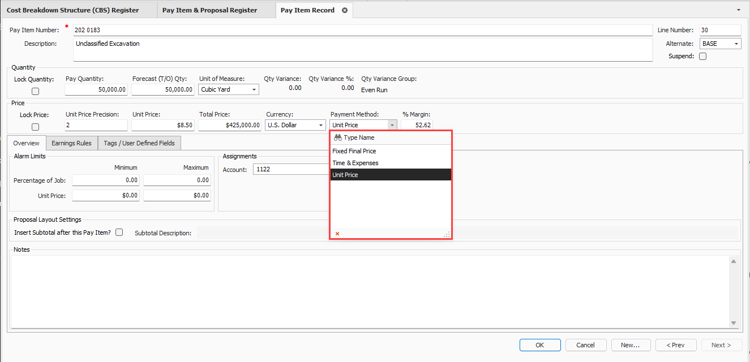Open the tab list overflow arrow

coord(738,10)
